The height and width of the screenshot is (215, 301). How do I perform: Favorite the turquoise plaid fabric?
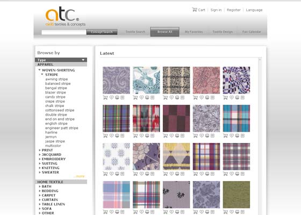click(232, 135)
